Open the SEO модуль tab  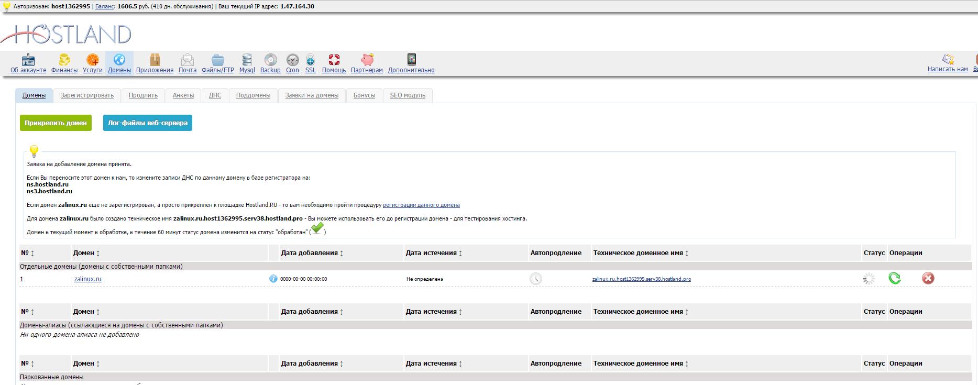[x=408, y=95]
